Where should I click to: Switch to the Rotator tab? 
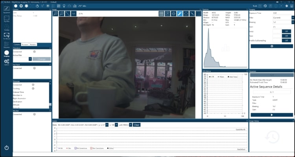(33, 45)
